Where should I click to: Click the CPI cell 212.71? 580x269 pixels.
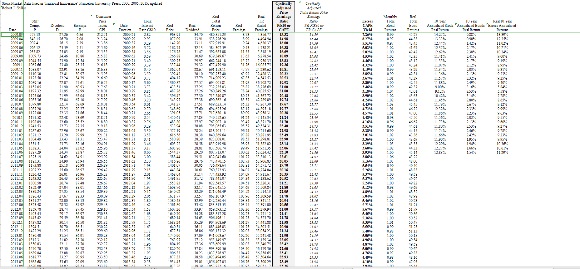tap(102, 35)
